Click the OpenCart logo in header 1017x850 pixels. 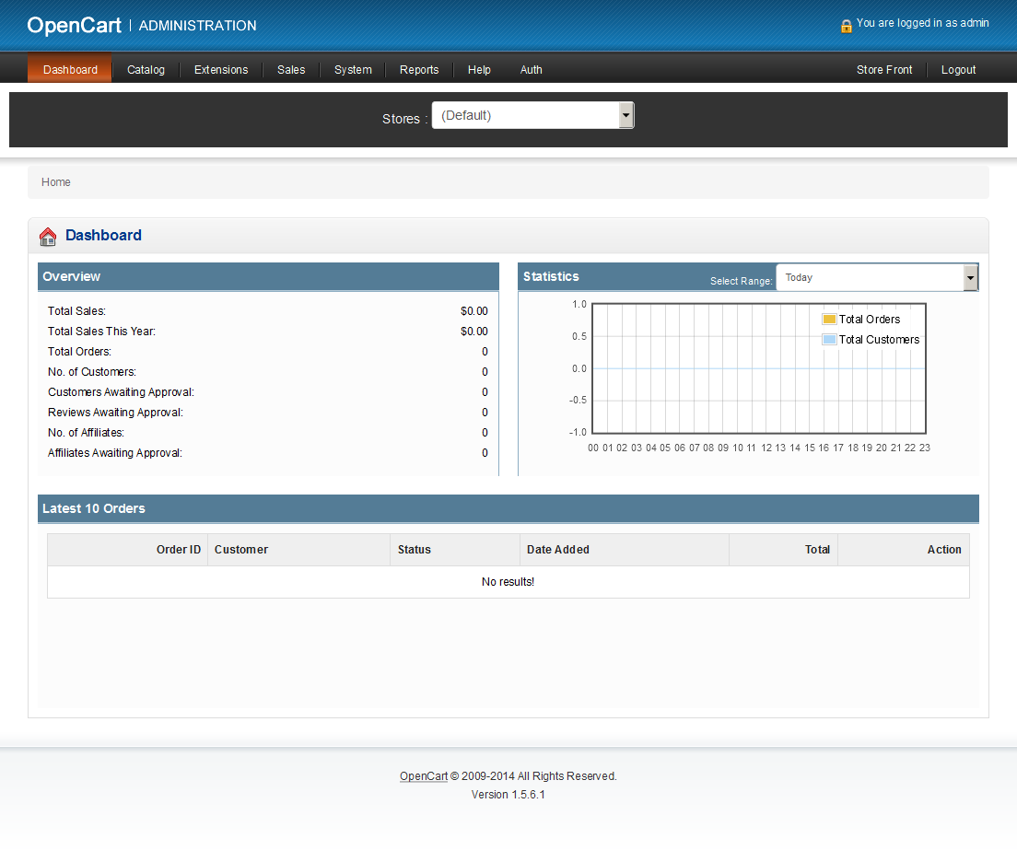coord(74,25)
